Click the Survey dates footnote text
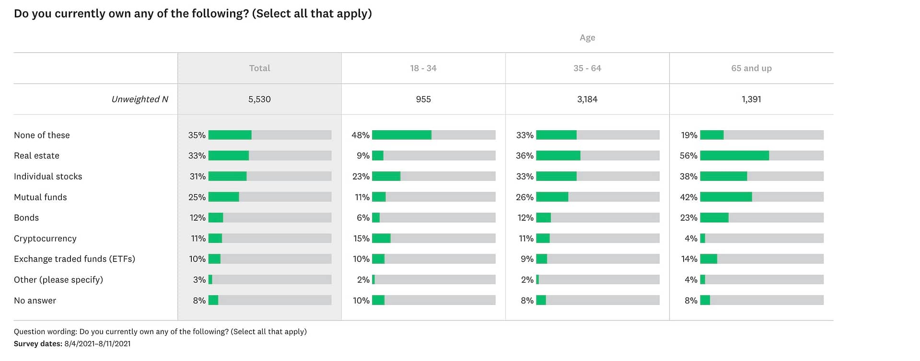This screenshot has height=361, width=920. pyautogui.click(x=72, y=344)
